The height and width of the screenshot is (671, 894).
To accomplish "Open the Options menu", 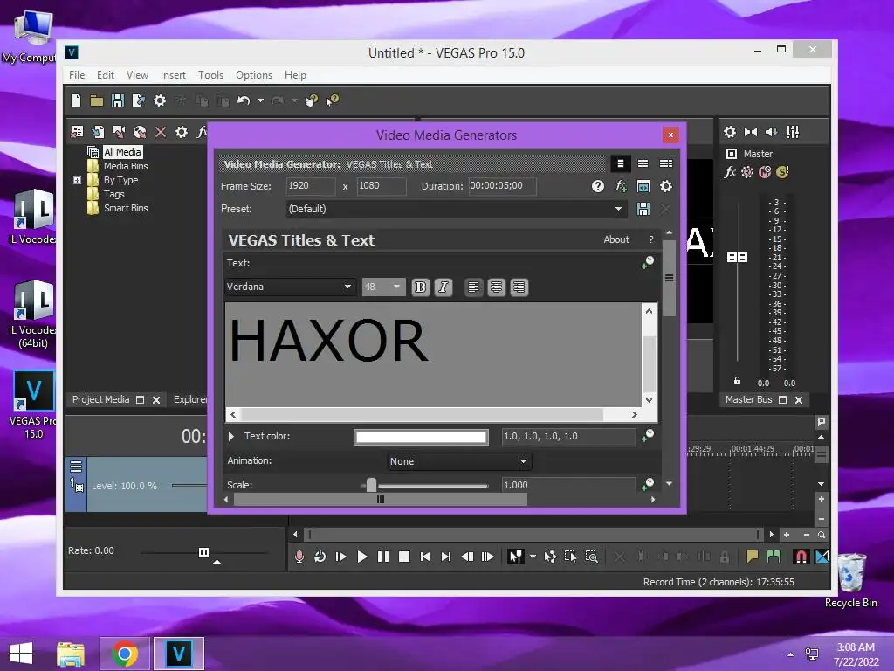I will [x=254, y=75].
